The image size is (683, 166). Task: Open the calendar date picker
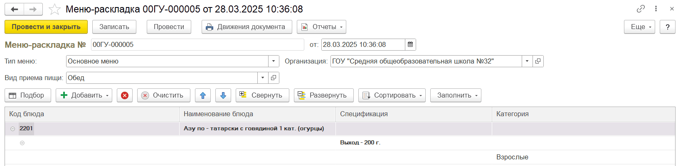point(410,44)
